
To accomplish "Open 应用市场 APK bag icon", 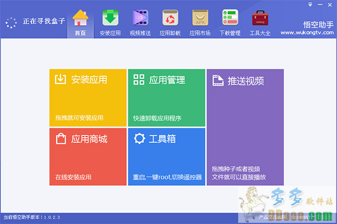I will click(200, 17).
